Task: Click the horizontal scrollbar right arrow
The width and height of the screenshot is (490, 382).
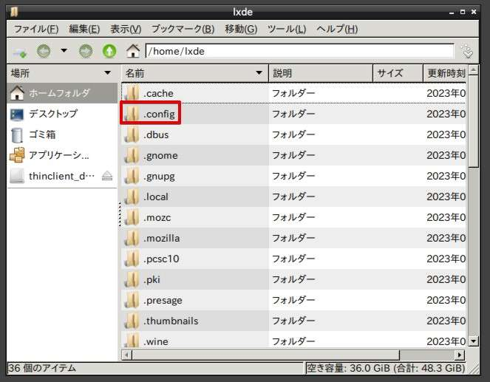Action: coord(460,355)
